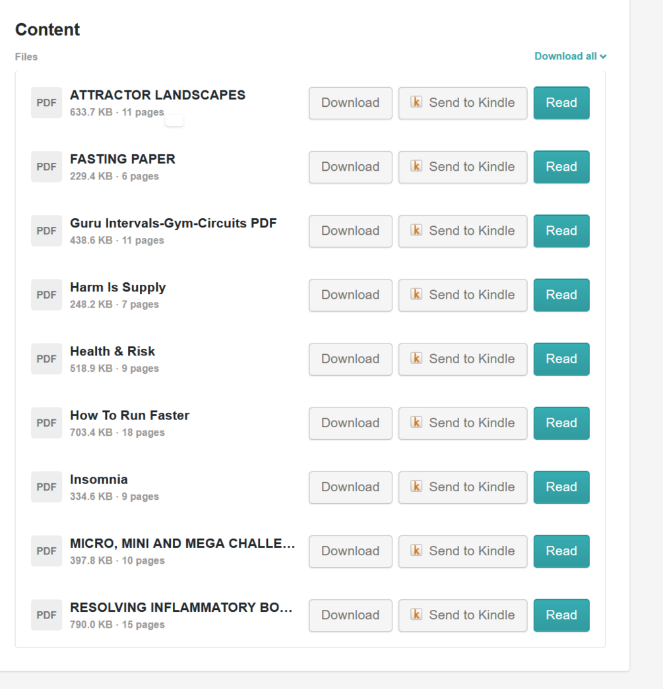Open the Harm Is Supply title link

118,287
